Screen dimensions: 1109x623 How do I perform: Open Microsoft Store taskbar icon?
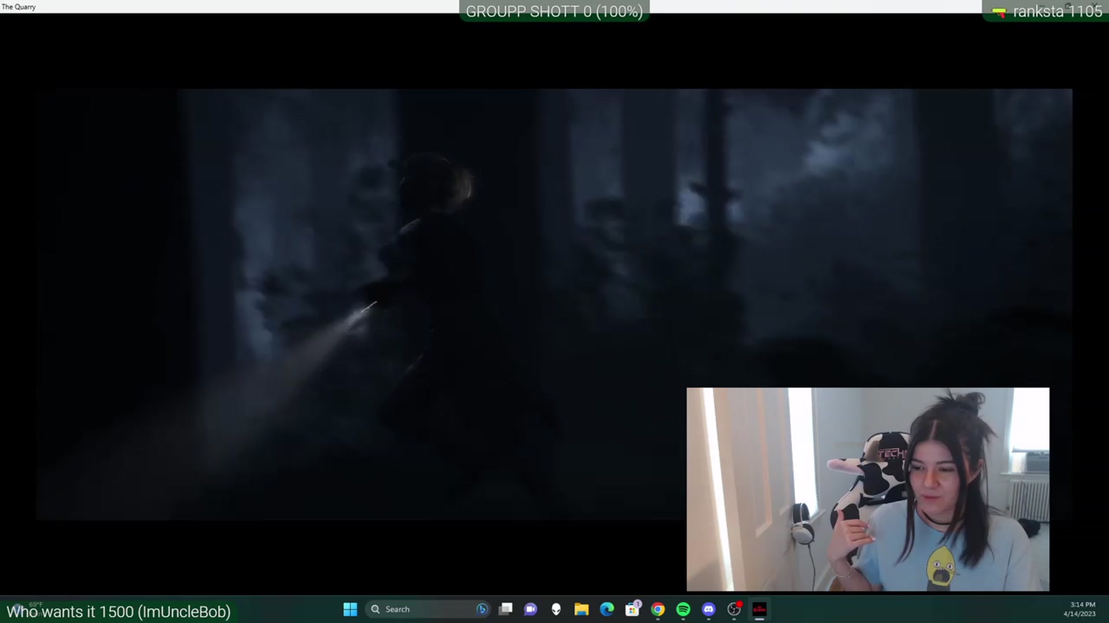[632, 609]
